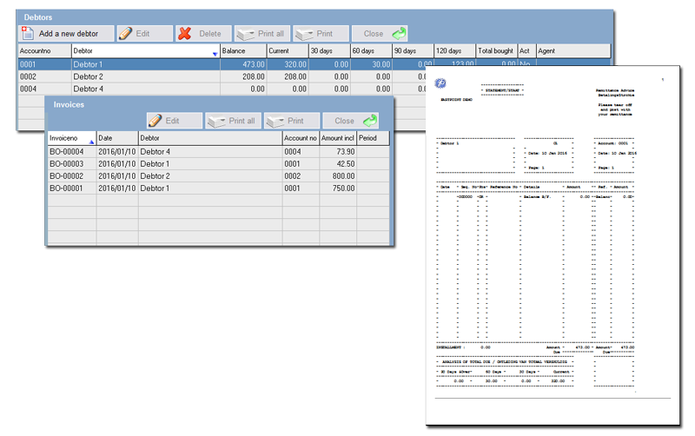Select invoice BO-00004
Viewport: 695px width, 436px height.
pos(219,151)
